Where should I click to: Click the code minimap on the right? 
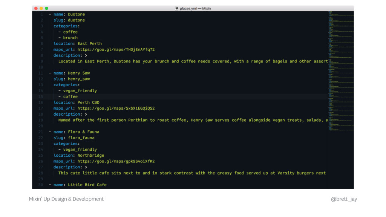coord(341,71)
